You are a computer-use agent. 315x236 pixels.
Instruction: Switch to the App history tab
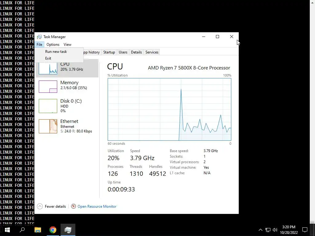(92, 52)
